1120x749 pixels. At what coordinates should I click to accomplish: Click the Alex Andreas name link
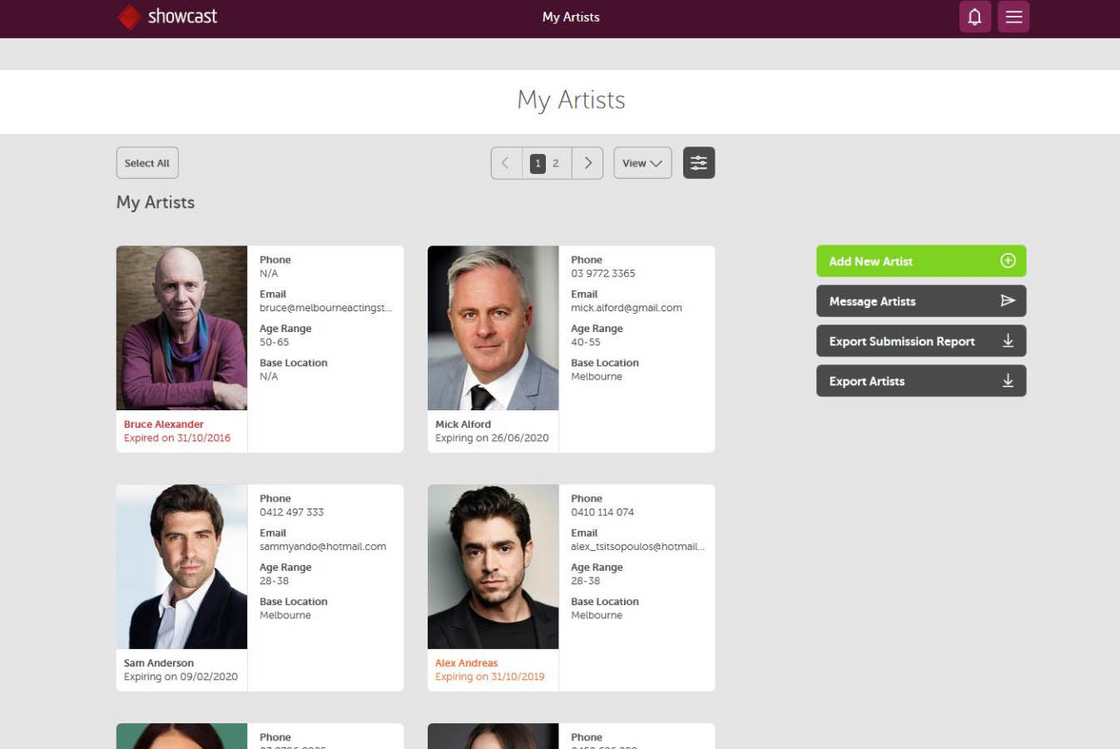[466, 663]
